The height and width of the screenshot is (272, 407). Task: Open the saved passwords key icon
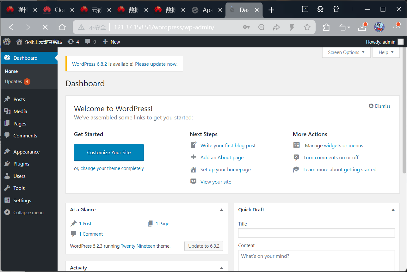tap(246, 27)
